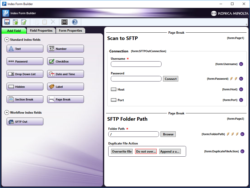The height and width of the screenshot is (188, 250).
Task: Select the Append a u... option
Action: tap(170, 151)
